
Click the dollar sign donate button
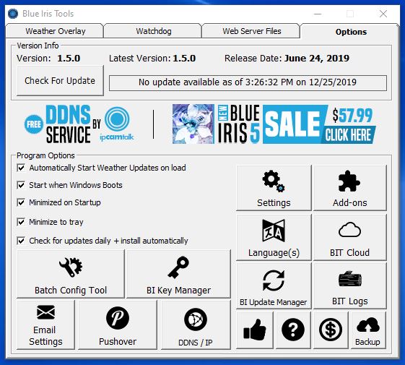click(x=331, y=330)
